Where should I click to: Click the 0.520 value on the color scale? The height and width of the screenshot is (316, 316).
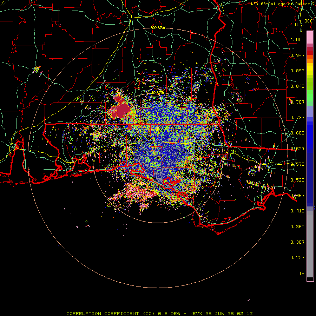[297, 180]
